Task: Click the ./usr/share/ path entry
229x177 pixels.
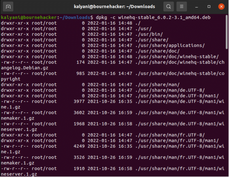Action: pos(152,40)
